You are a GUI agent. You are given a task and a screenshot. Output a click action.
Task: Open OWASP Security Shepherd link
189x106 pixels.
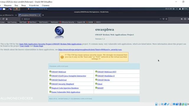63,84
